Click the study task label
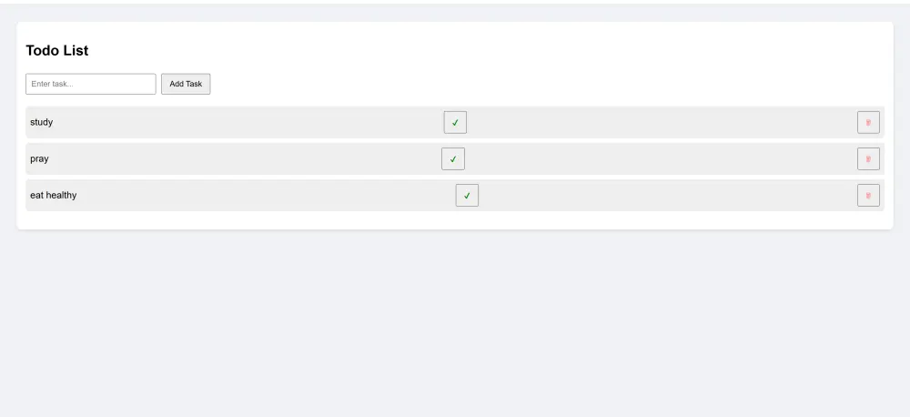This screenshot has height=417, width=910. pos(42,122)
